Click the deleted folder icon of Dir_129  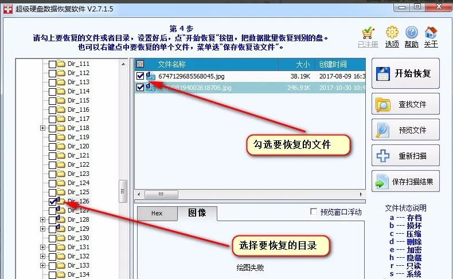tap(60, 229)
